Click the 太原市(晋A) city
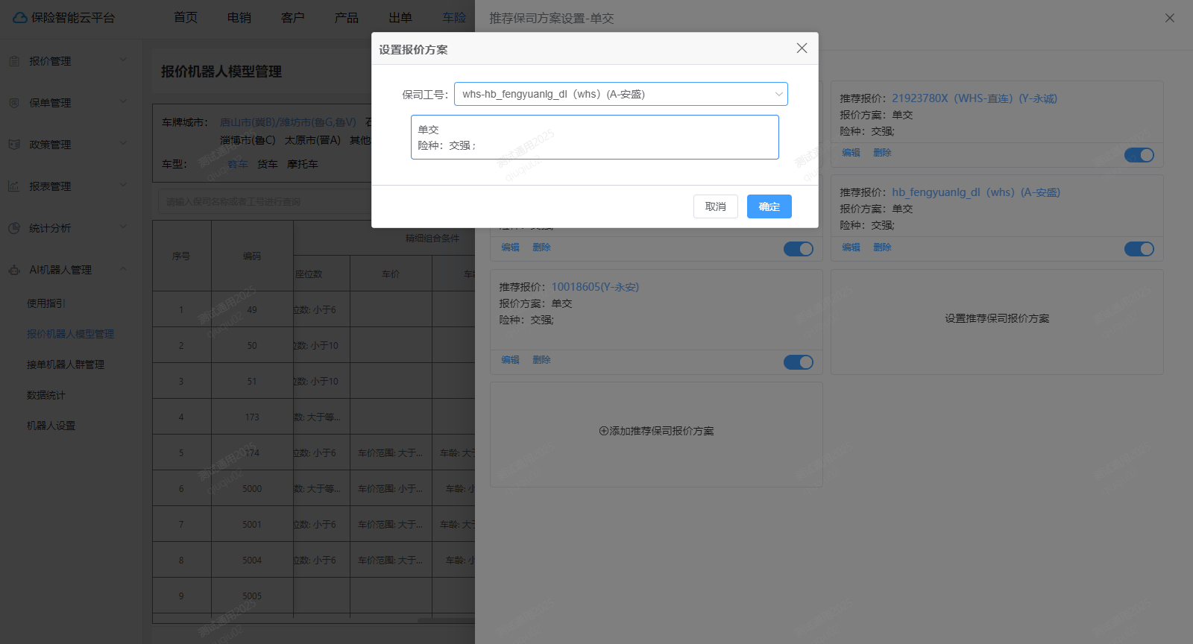The image size is (1193, 644). (312, 140)
